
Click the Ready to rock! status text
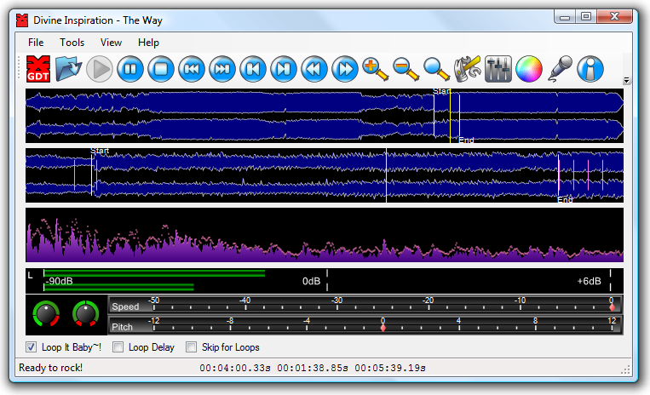click(x=50, y=368)
